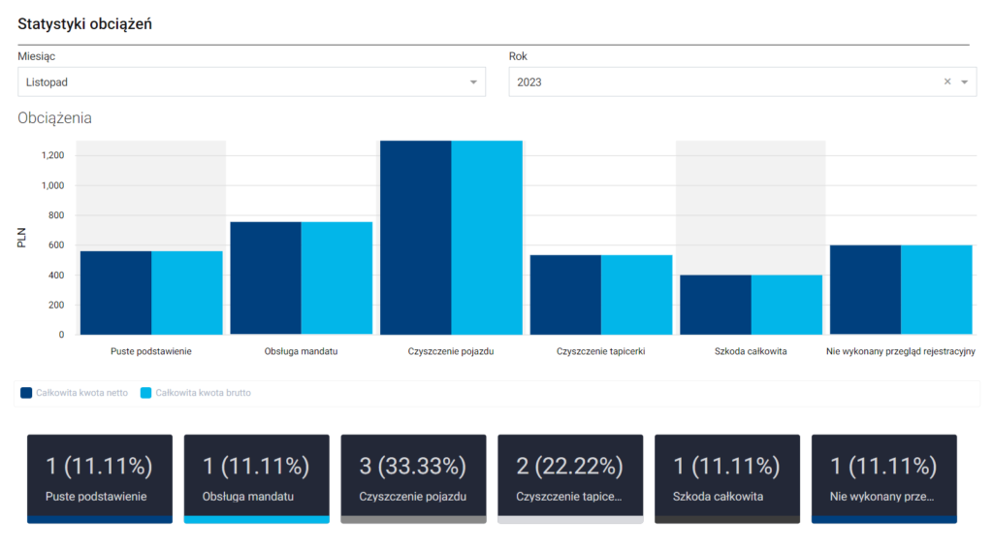
Task: Click the Obsługa mandatu brutto bar
Action: [x=336, y=278]
